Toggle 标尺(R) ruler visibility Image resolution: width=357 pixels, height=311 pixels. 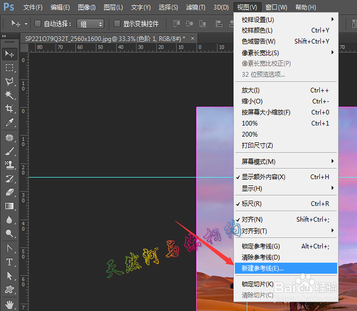(286, 204)
